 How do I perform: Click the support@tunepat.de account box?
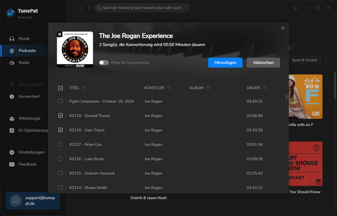[33, 201]
